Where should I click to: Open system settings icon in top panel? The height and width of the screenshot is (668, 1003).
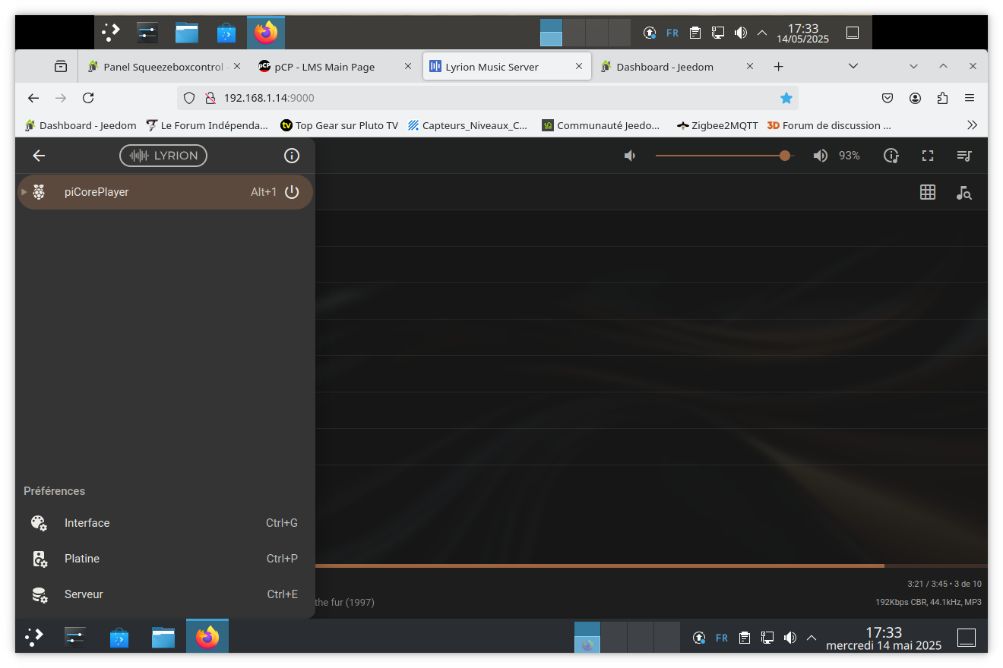tap(147, 32)
